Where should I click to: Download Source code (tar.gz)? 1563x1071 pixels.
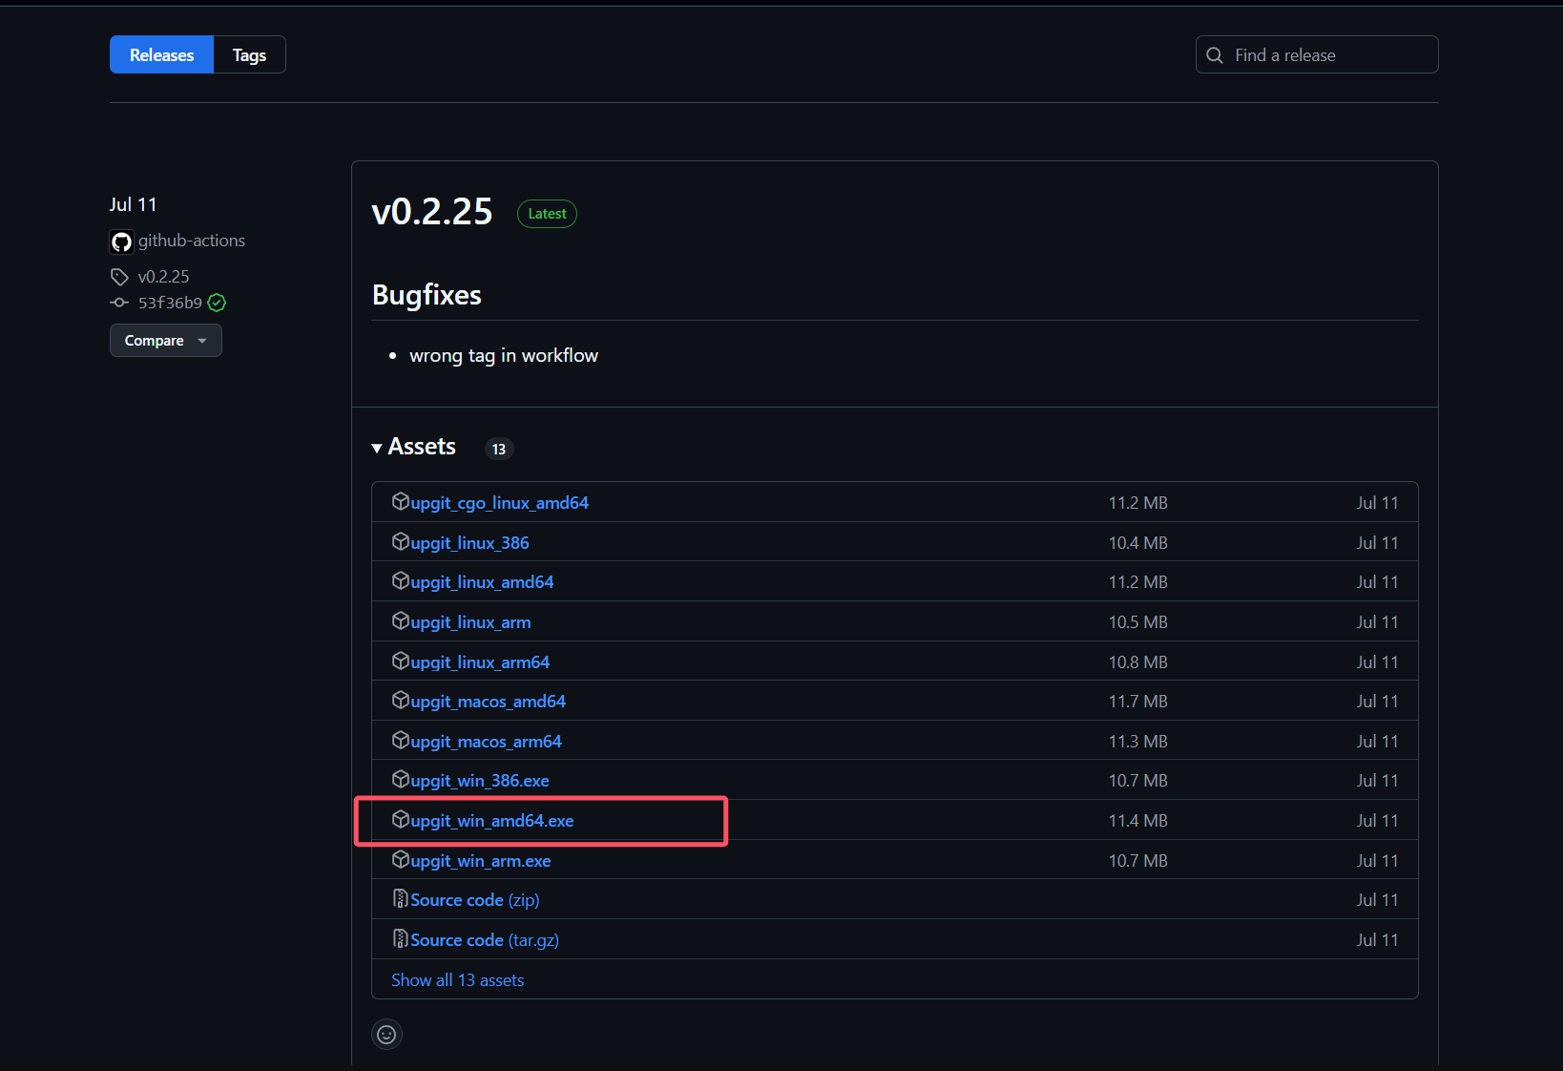(x=485, y=940)
